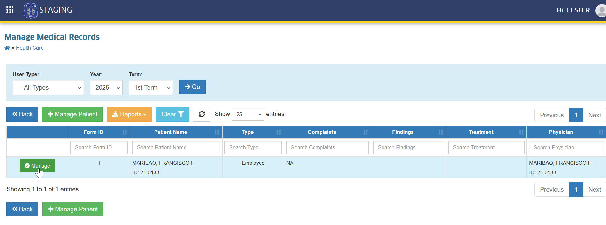Click Hi, LESTER greeting text
The image size is (606, 225).
573,10
